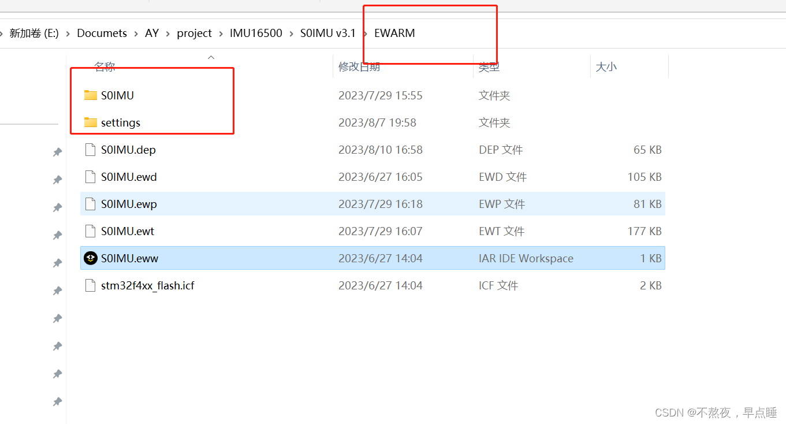The height and width of the screenshot is (424, 786).
Task: Navigate to 新加卷 (E:) in the address bar
Action: [35, 33]
